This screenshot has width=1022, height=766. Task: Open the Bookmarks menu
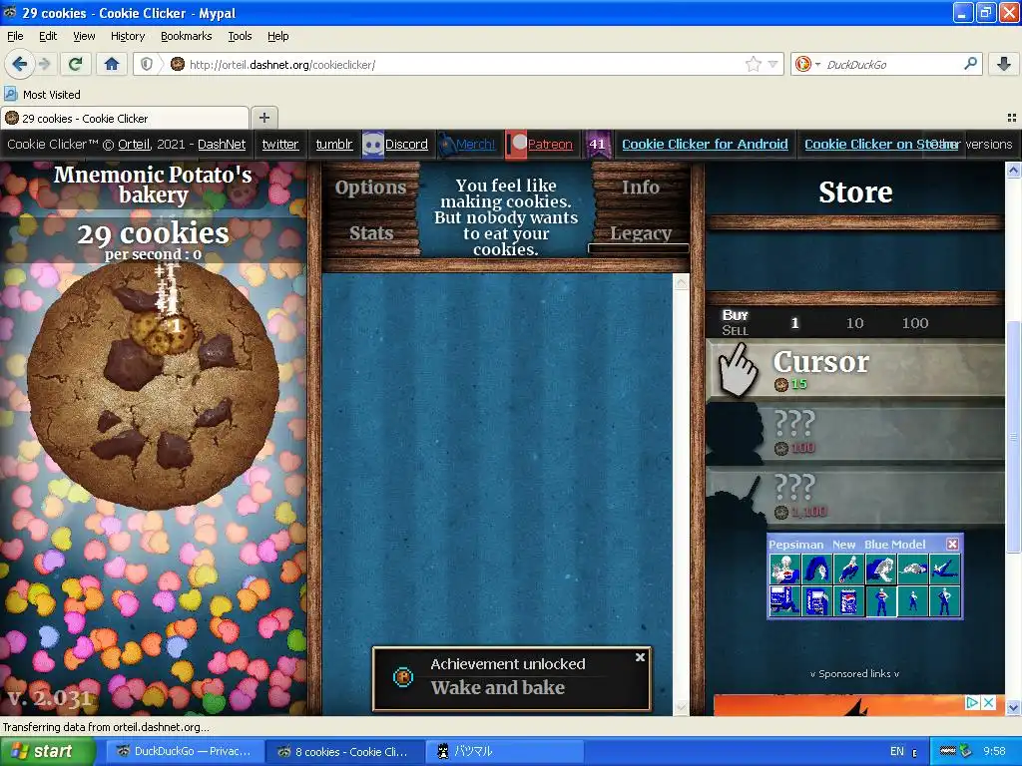click(x=186, y=36)
